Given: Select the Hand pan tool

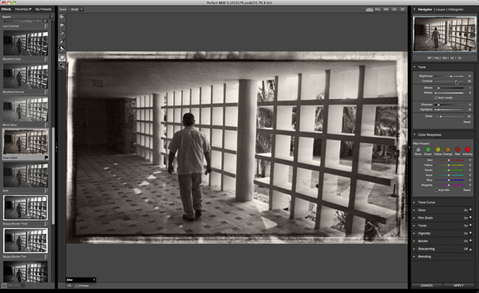Looking at the screenshot, I should pyautogui.click(x=62, y=57).
